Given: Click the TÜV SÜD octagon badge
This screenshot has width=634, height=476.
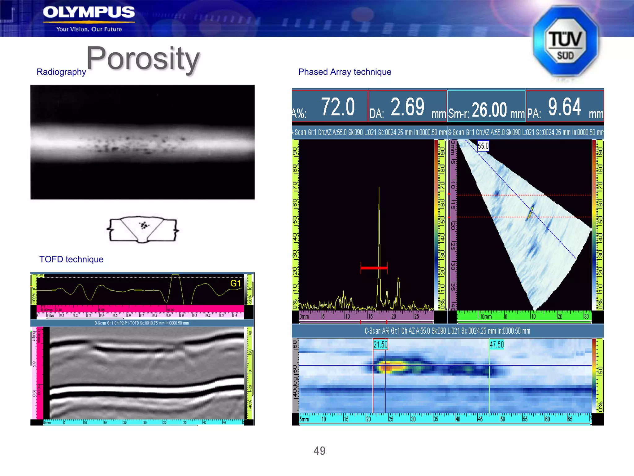Looking at the screenshot, I should (x=565, y=42).
